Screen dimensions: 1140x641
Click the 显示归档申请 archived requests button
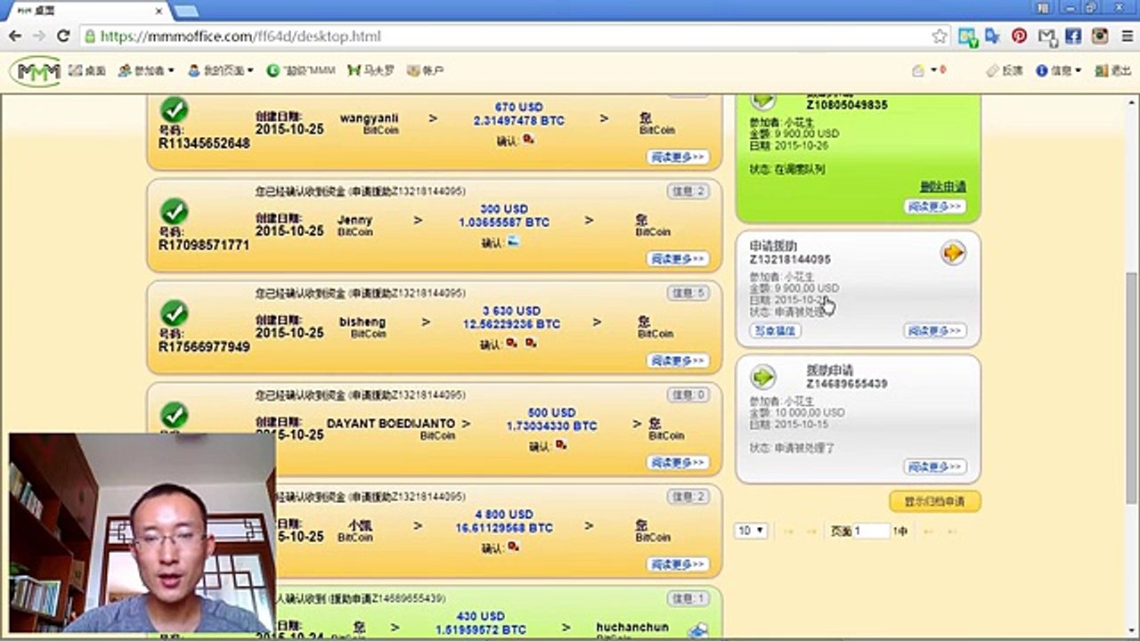tap(935, 501)
